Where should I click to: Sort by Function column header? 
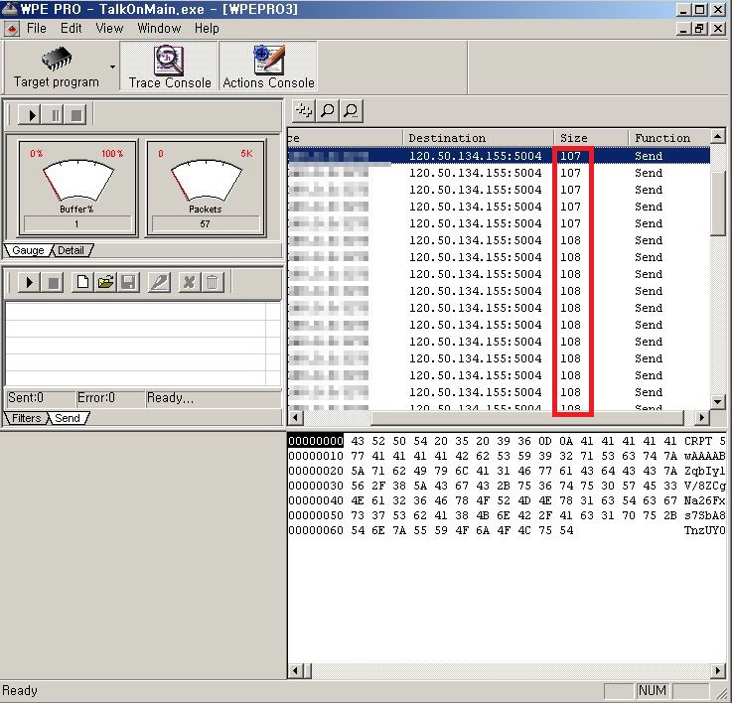click(669, 138)
